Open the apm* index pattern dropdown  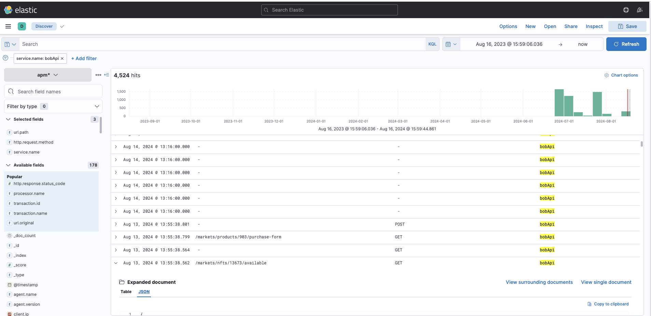coord(48,75)
